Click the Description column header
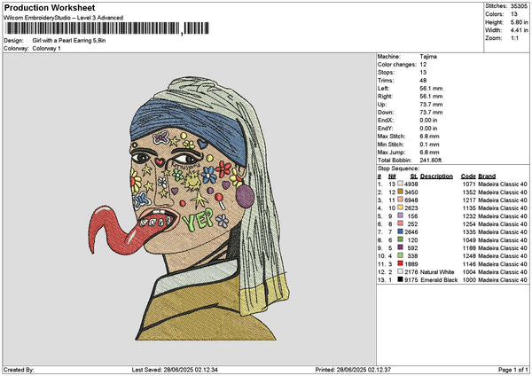 [436, 176]
